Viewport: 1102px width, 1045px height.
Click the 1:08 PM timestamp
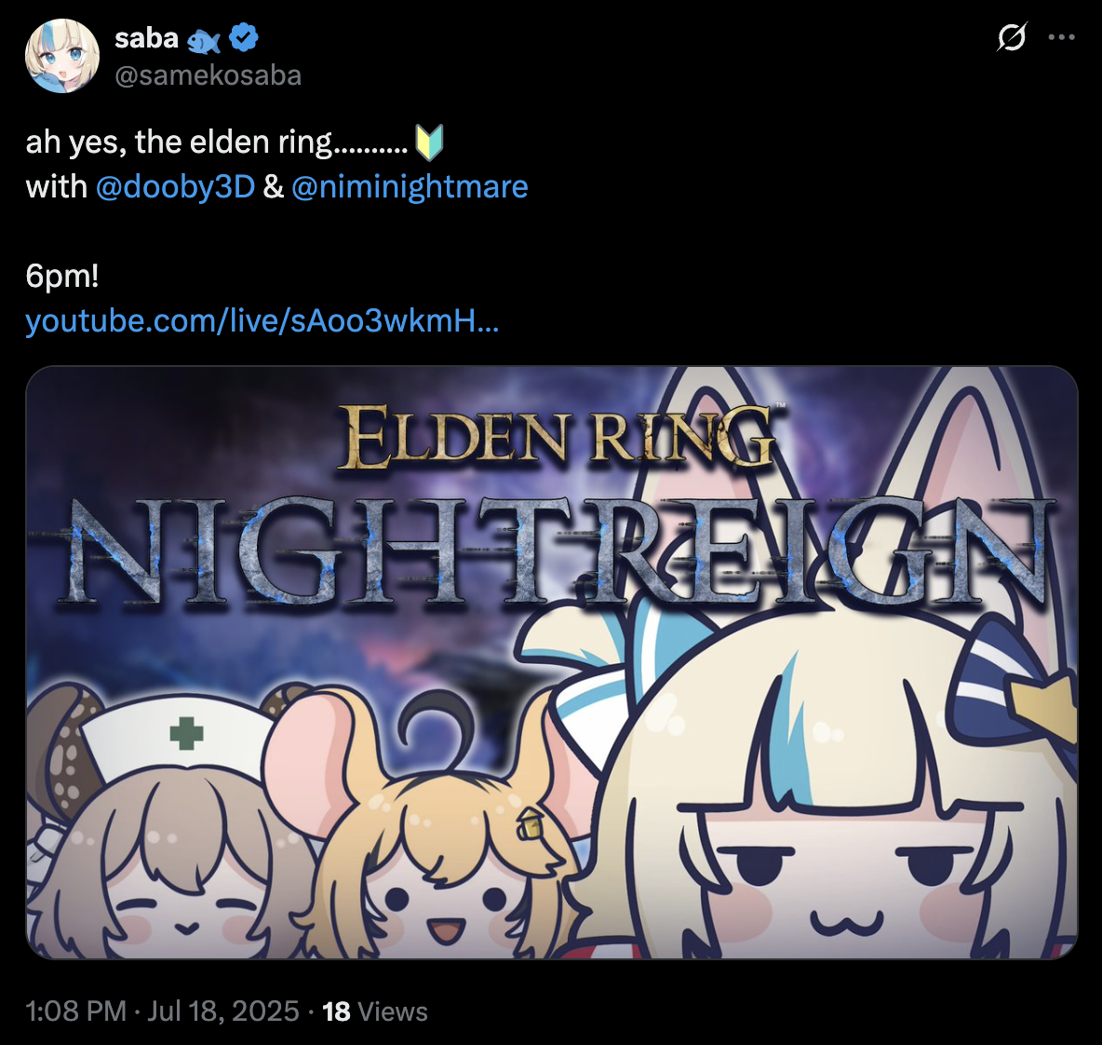76,1012
